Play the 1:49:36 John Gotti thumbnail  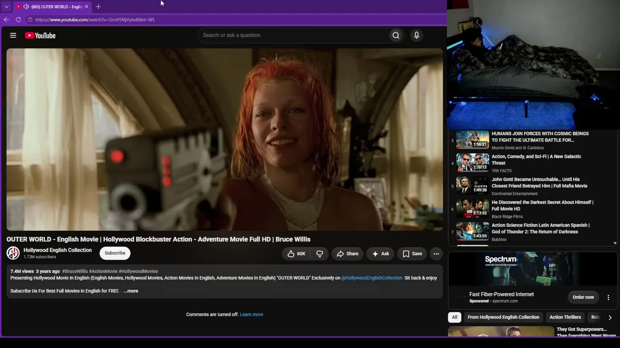(473, 185)
